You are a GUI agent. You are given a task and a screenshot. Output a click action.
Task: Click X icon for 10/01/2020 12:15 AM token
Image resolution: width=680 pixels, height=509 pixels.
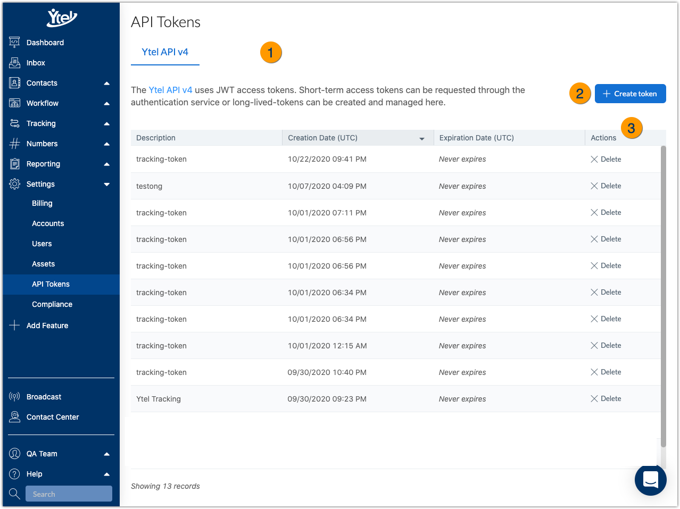point(594,346)
